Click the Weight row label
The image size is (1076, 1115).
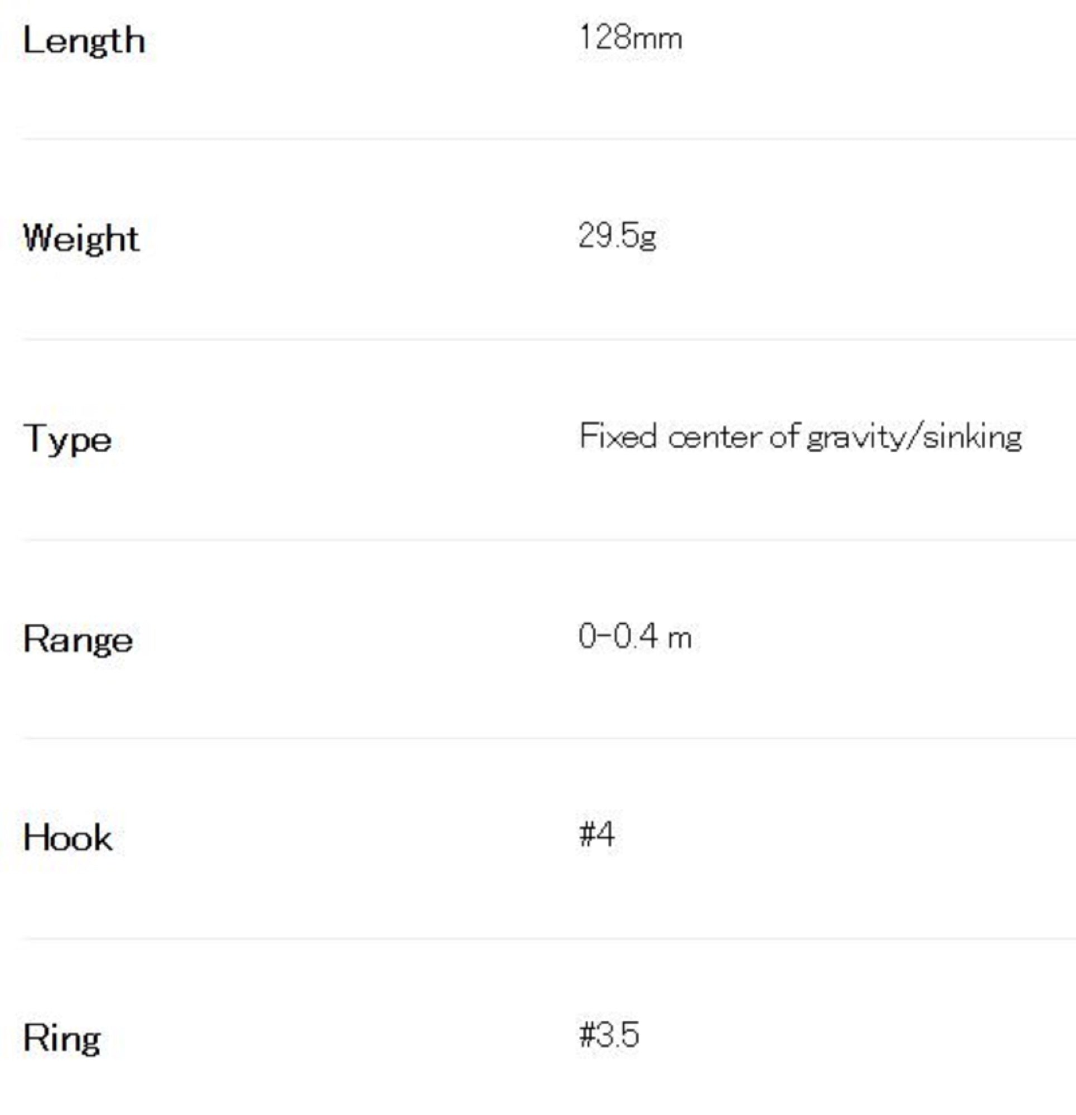point(81,239)
